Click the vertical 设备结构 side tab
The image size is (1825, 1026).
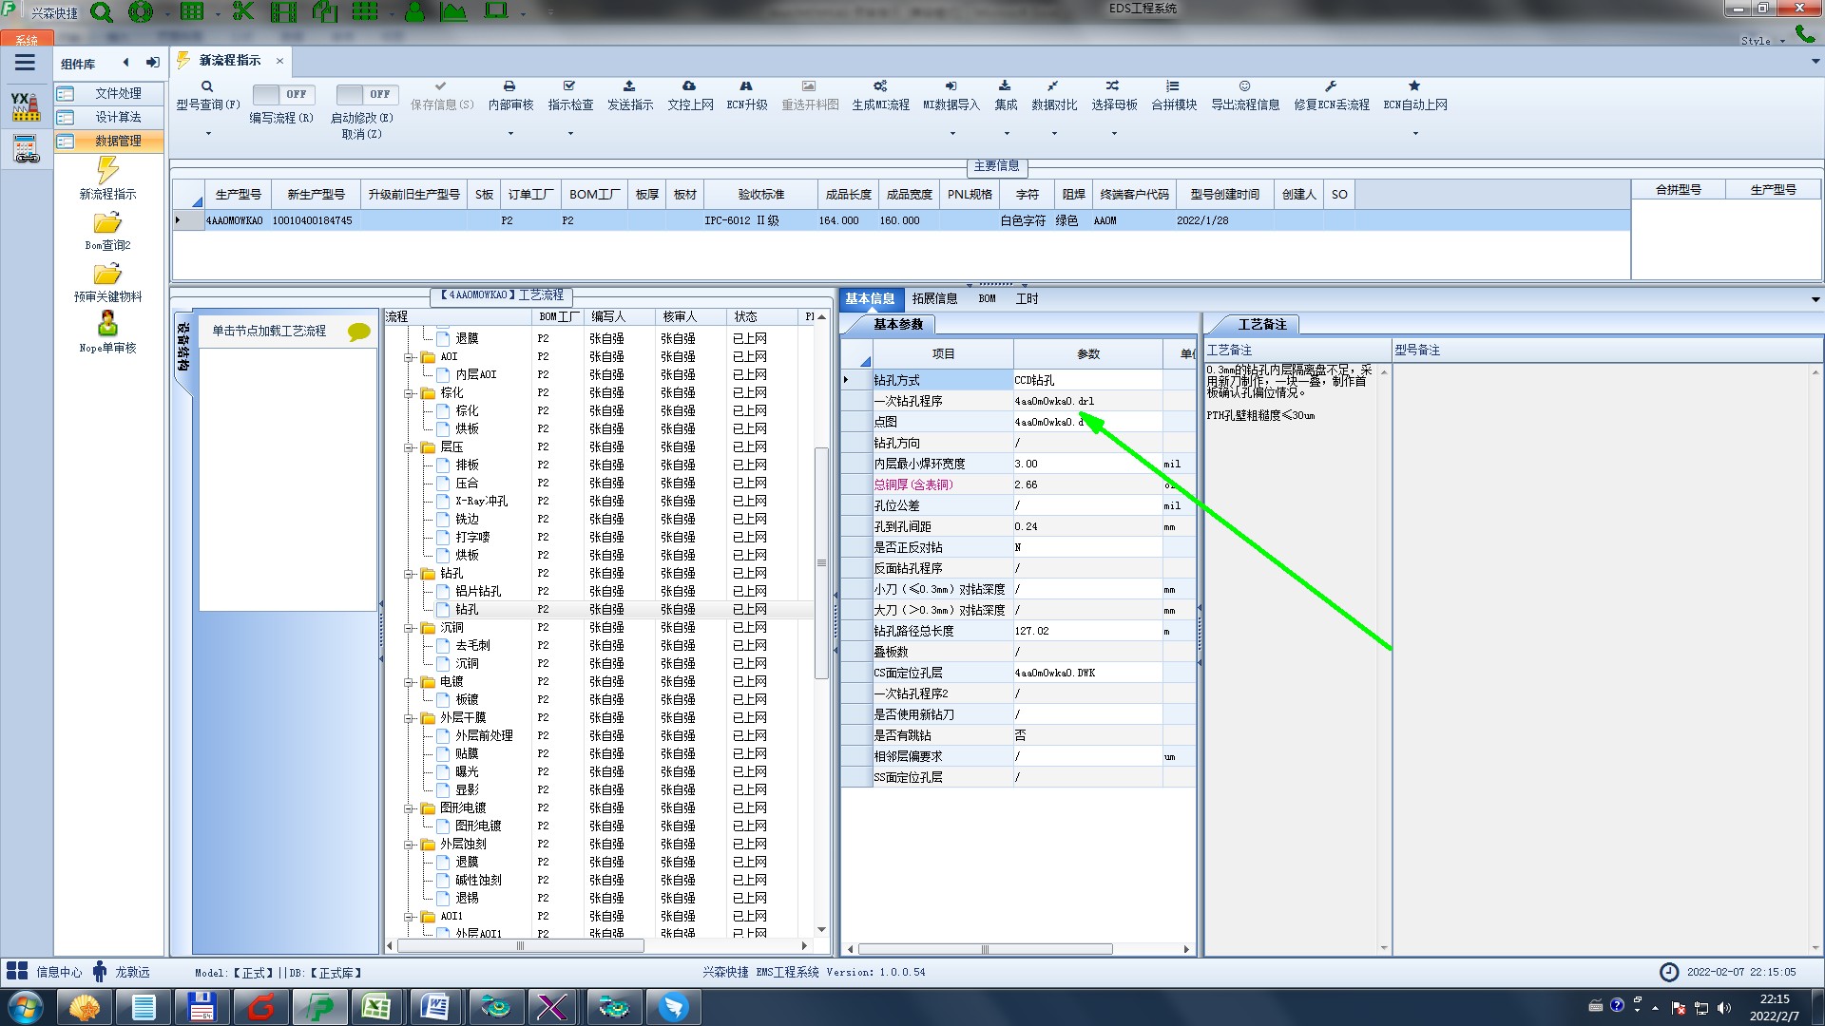click(x=182, y=348)
